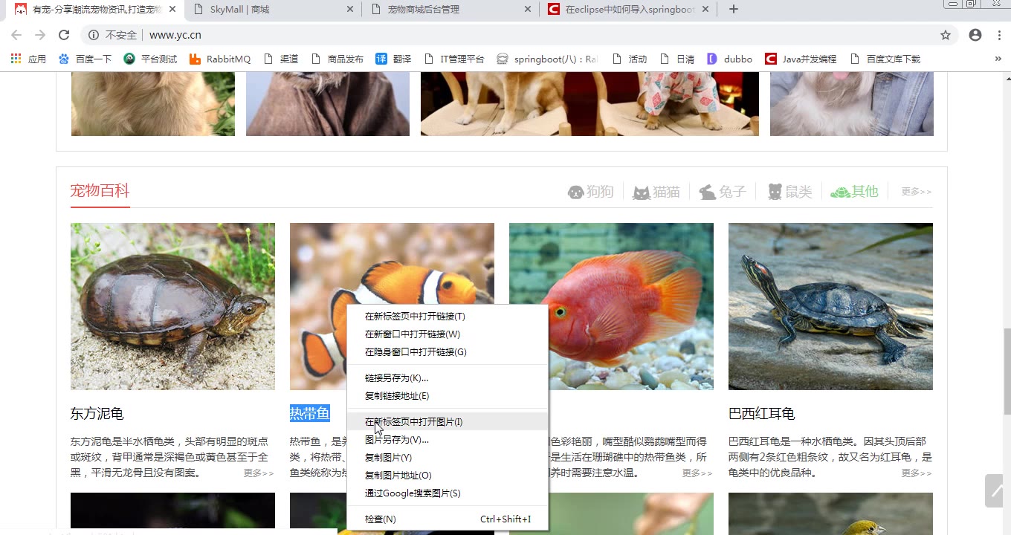The image size is (1011, 535).
Task: Open the 平台测试 bookmark
Action: [150, 59]
